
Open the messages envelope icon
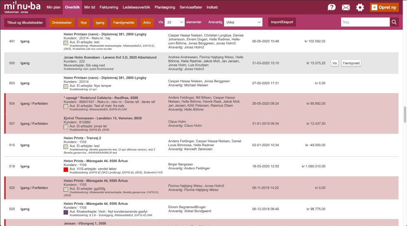tap(346, 7)
